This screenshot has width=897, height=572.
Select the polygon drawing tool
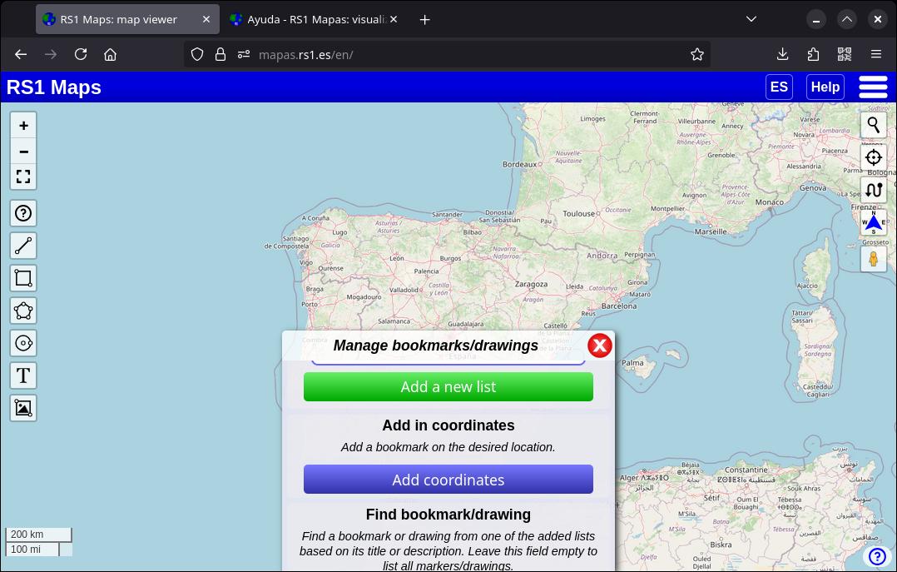point(23,311)
